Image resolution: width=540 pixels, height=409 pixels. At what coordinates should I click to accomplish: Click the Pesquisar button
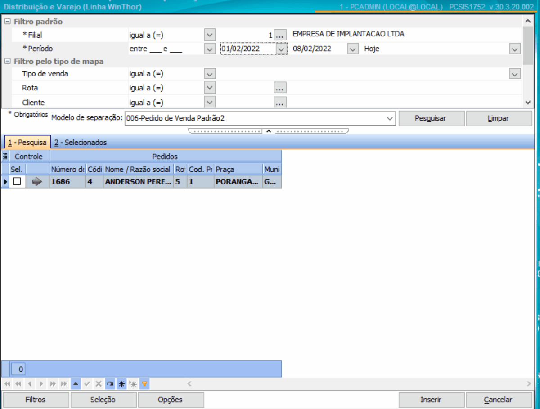point(431,118)
